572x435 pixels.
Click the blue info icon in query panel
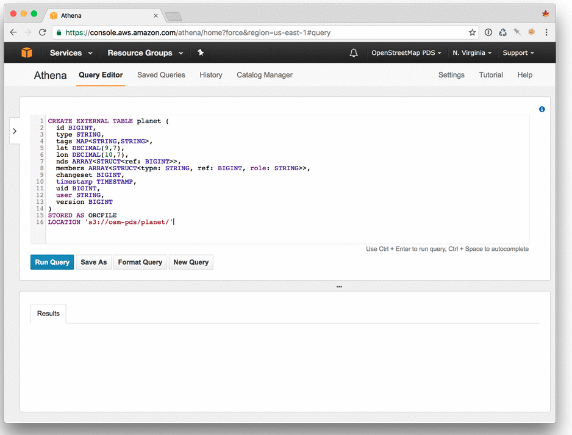pos(542,109)
